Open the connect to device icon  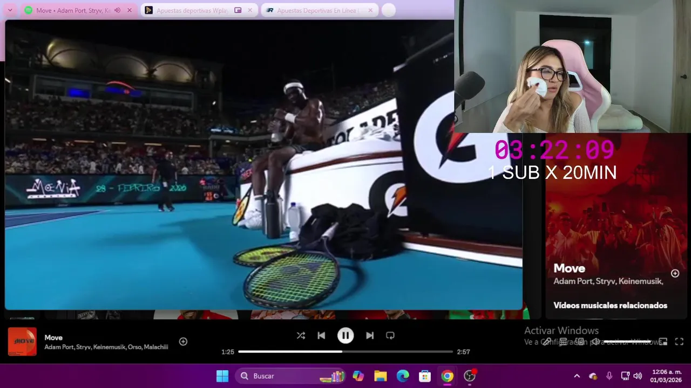pos(580,342)
